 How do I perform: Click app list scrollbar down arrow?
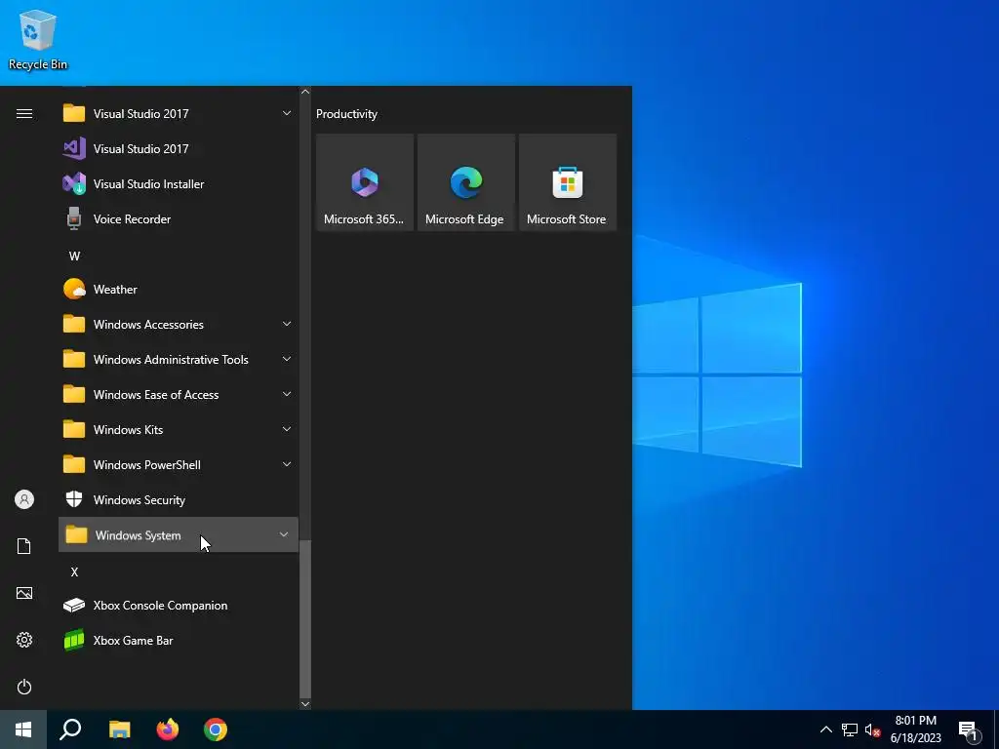pos(305,704)
